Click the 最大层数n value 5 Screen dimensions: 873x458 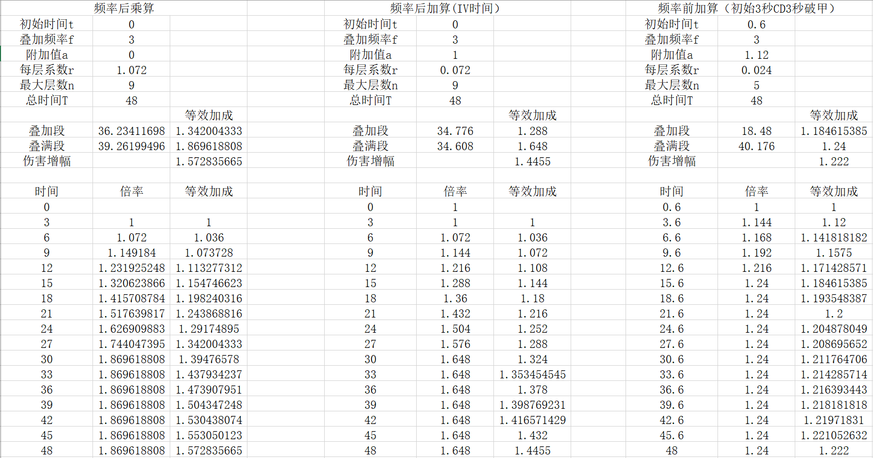tap(757, 85)
